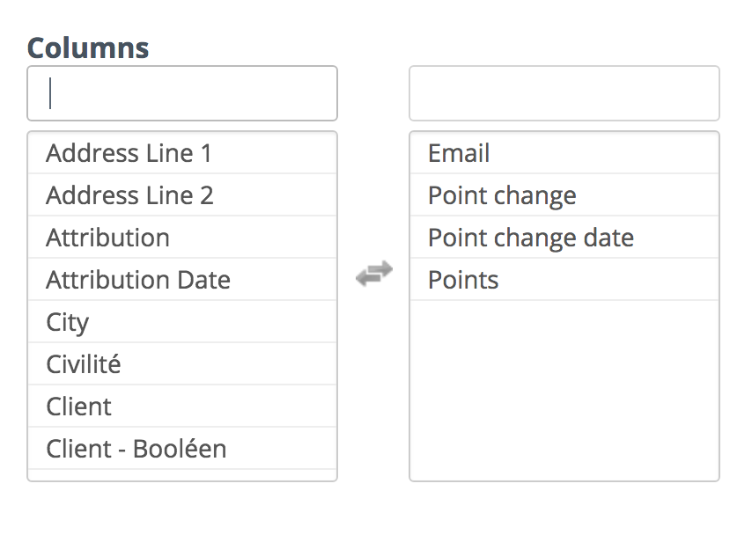Click blank space right of Email row
752x535 pixels.
[x=604, y=153]
